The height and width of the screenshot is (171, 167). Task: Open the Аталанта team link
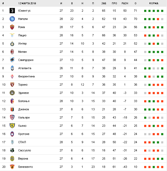click(25, 68)
